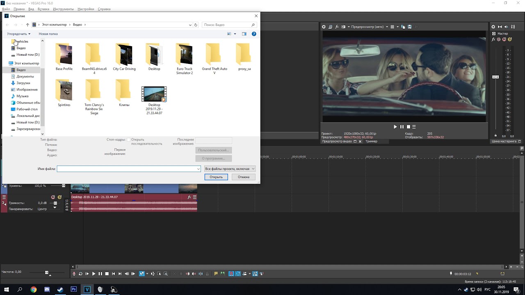Image resolution: width=525 pixels, height=295 pixels.
Task: Open the preview transport hamburger menu
Action: pos(414,127)
